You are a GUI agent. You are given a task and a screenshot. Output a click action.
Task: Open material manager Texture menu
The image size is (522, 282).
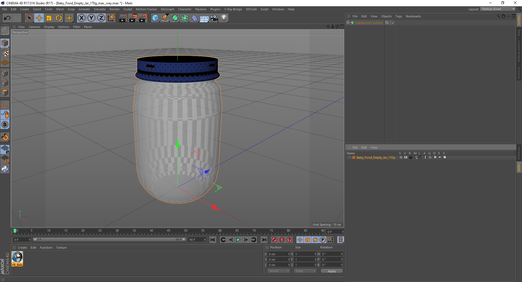(61, 248)
